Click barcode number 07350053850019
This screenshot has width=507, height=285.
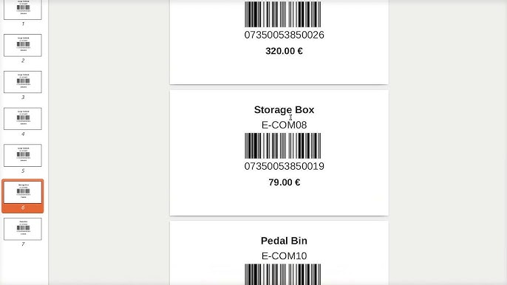[284, 166]
